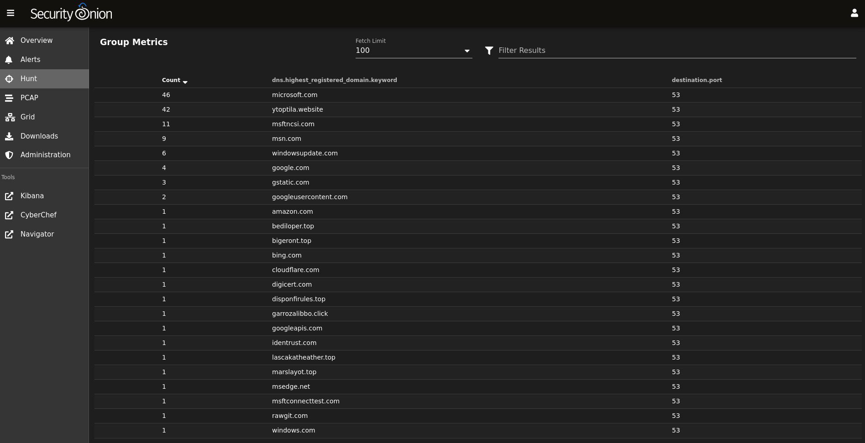
Task: Click the Security Onion logo
Action: point(71,13)
